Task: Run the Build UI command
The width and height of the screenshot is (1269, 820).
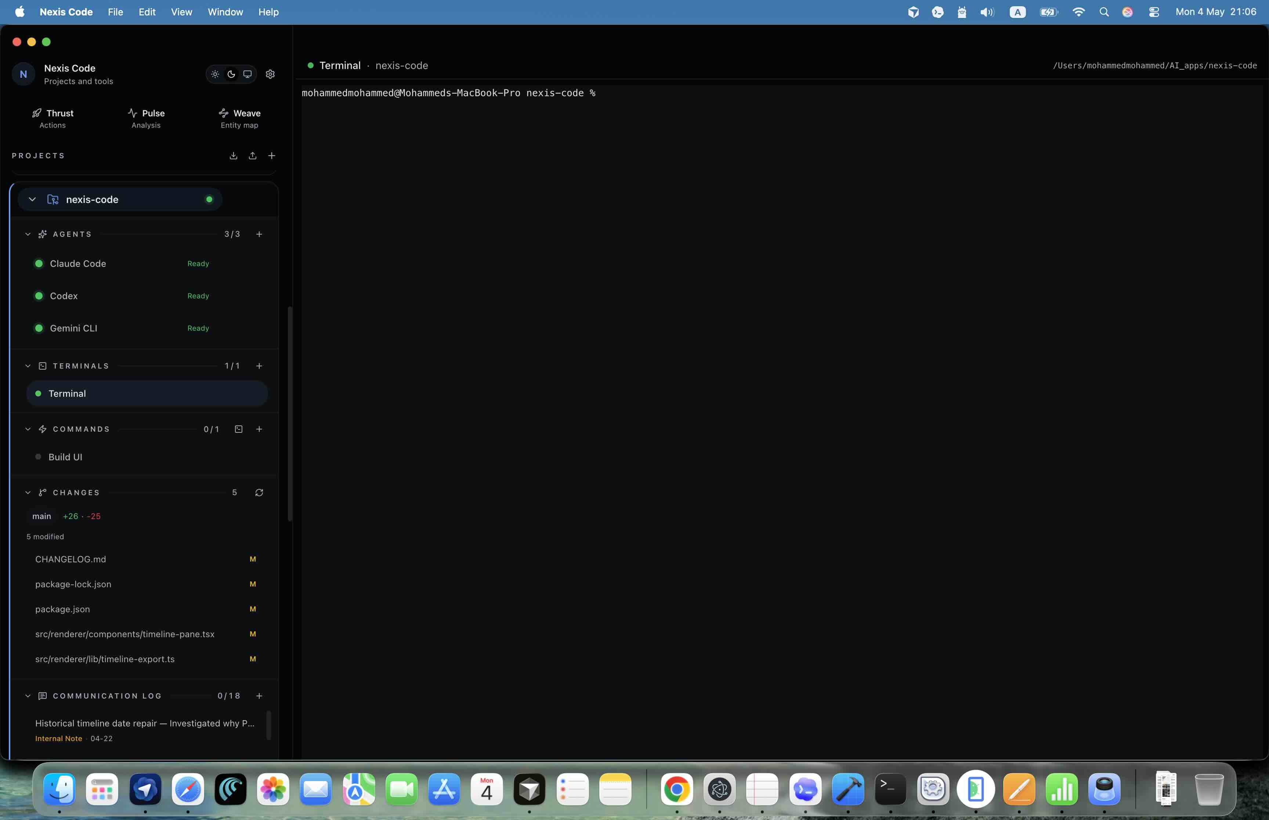Action: tap(147, 457)
